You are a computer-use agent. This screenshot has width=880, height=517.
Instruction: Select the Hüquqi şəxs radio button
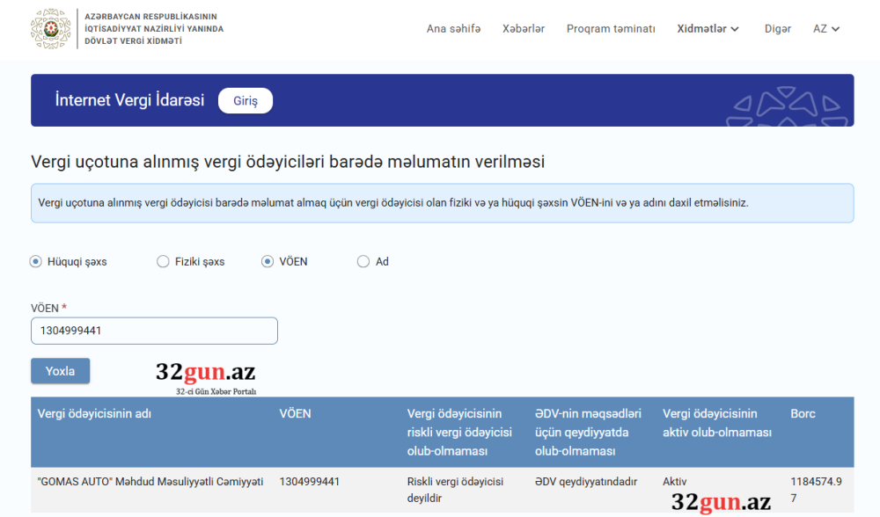coord(35,261)
